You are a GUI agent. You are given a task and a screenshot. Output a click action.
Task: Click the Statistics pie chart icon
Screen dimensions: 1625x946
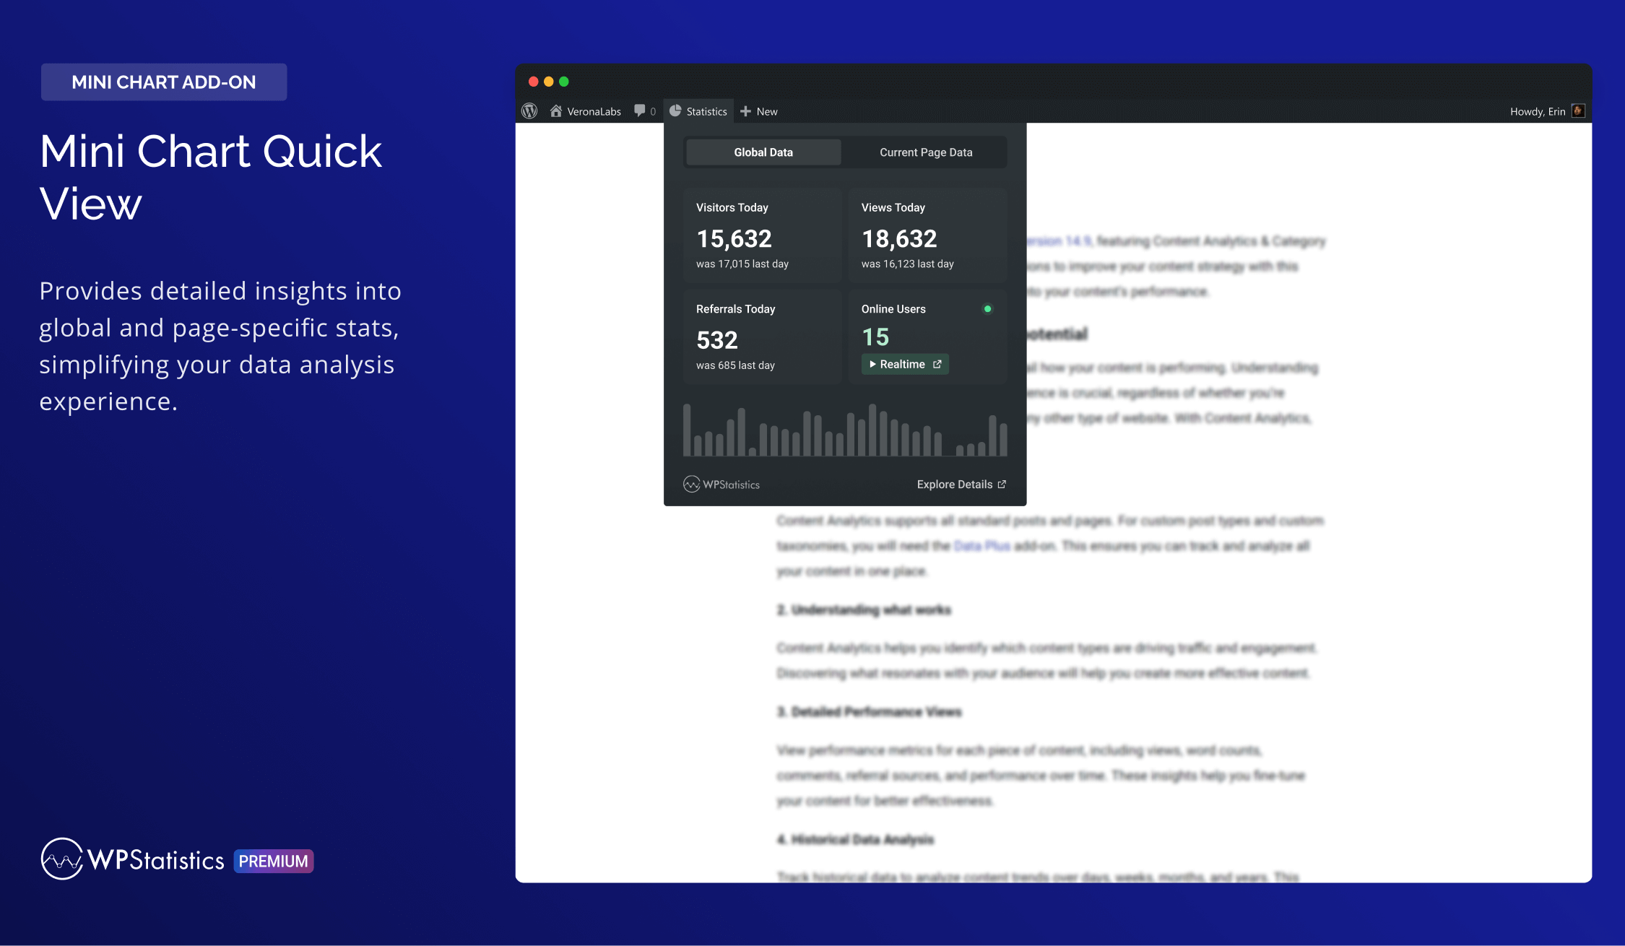click(x=675, y=110)
